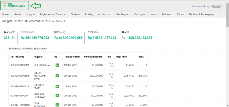Click the Anggota count 233,134
This screenshot has width=229, height=107.
[10, 38]
